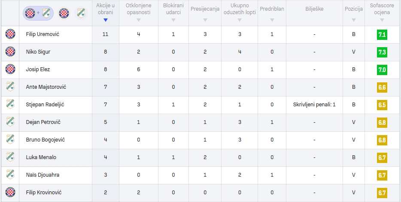401x202 pixels.
Task: Select the combined both-teams filter icon
Action: (x=38, y=13)
